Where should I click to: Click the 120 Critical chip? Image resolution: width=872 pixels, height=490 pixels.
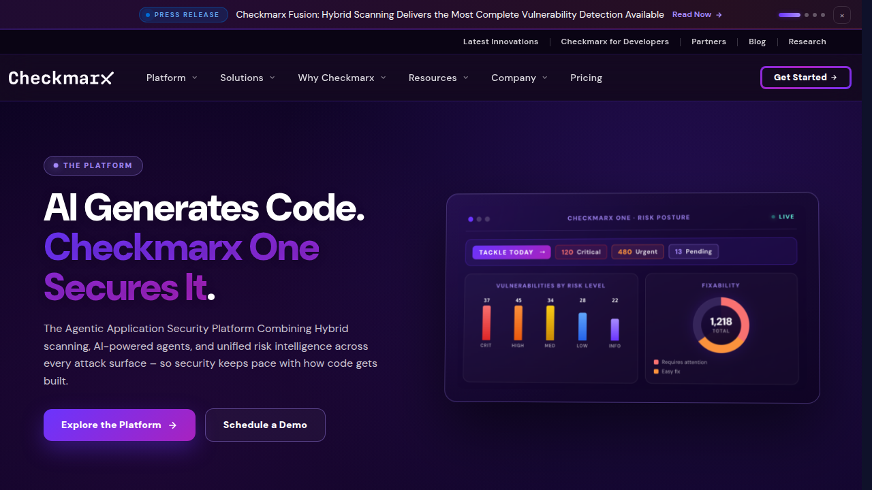[581, 252]
